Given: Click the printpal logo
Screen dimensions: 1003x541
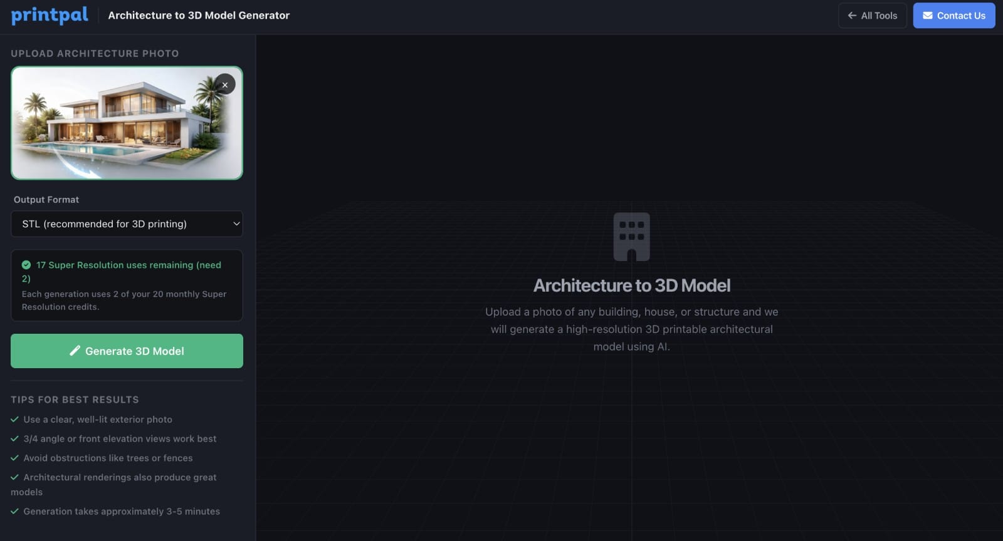Looking at the screenshot, I should 50,15.
